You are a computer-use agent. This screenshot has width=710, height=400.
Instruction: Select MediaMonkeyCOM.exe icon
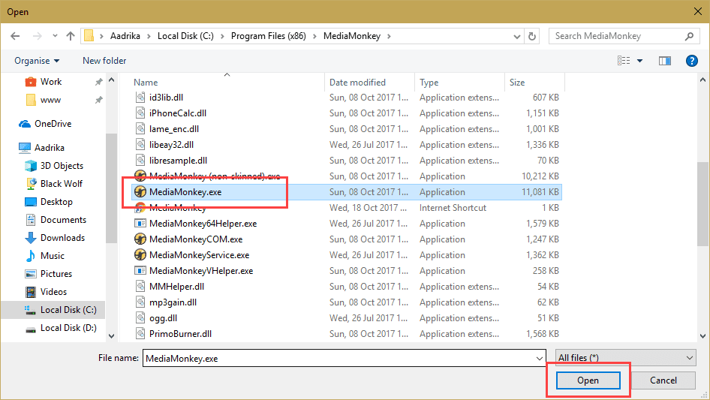pyautogui.click(x=140, y=239)
